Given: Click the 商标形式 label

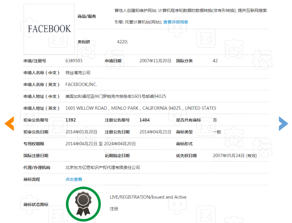Looking at the screenshot, I should point(184,144).
